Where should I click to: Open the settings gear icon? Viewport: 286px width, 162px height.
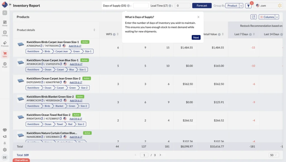(x=5, y=150)
